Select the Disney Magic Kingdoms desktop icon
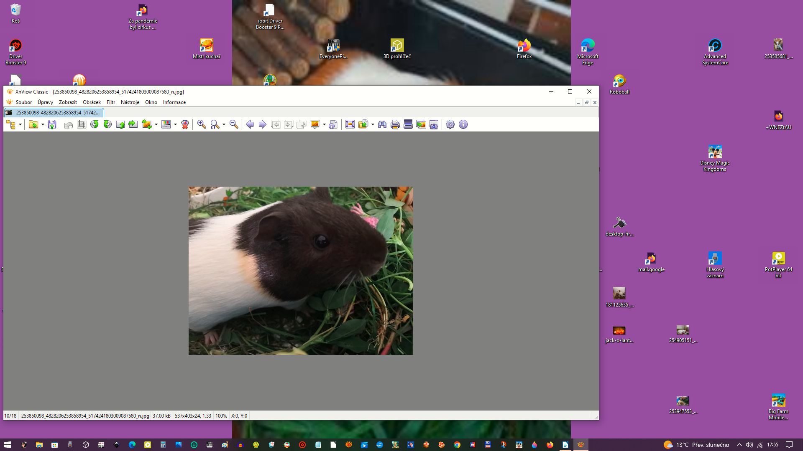The height and width of the screenshot is (451, 803). click(715, 158)
